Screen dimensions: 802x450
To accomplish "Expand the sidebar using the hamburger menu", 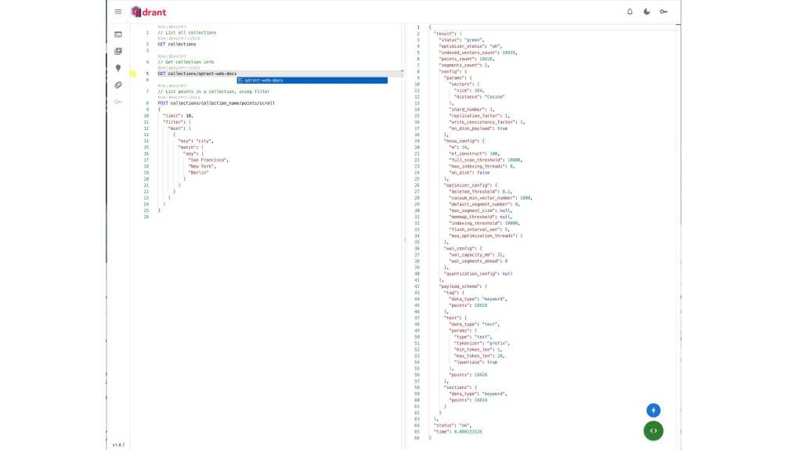I will pyautogui.click(x=118, y=12).
